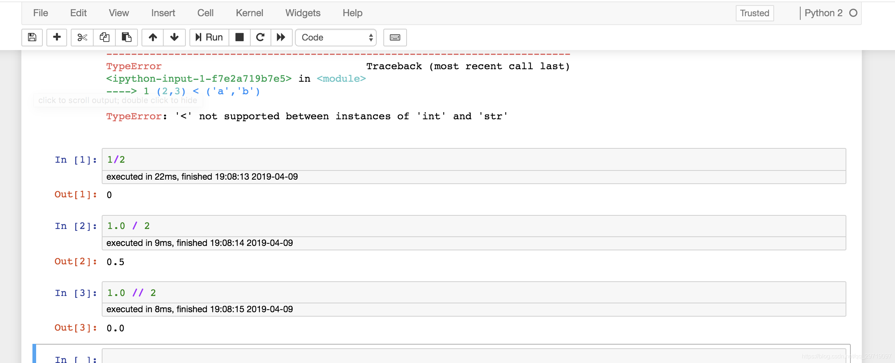Open the File menu
This screenshot has width=895, height=363.
[x=41, y=13]
